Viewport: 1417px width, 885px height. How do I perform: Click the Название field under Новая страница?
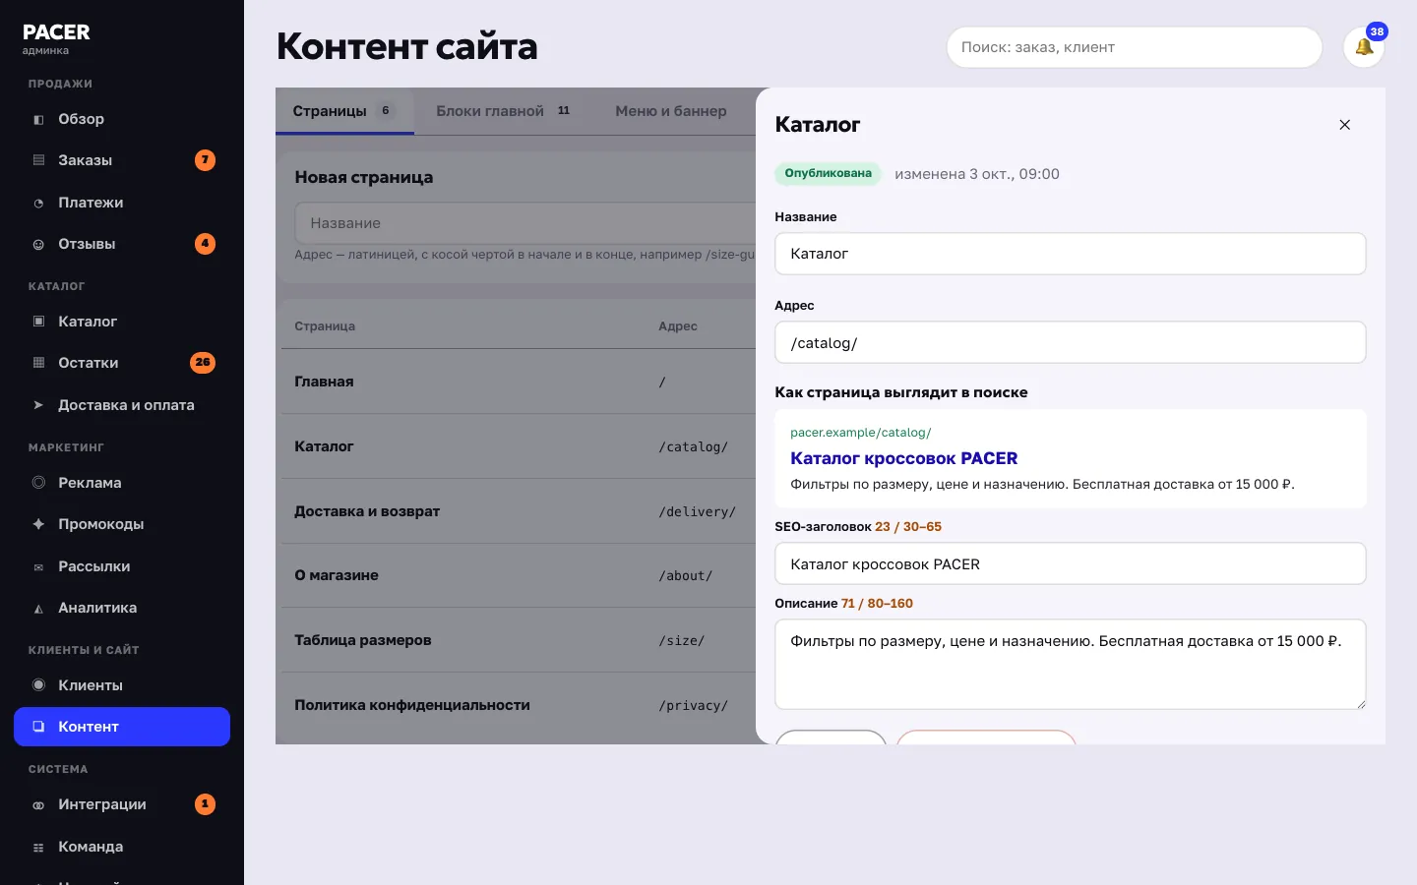525,223
